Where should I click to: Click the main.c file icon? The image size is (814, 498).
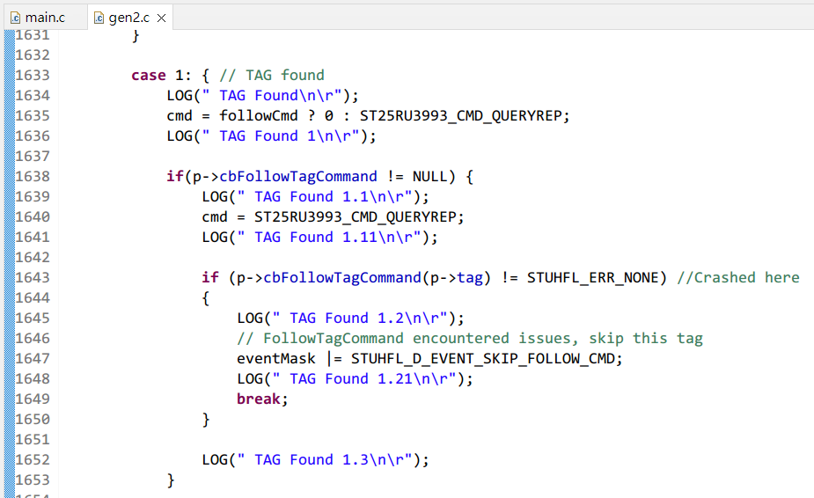click(x=16, y=18)
